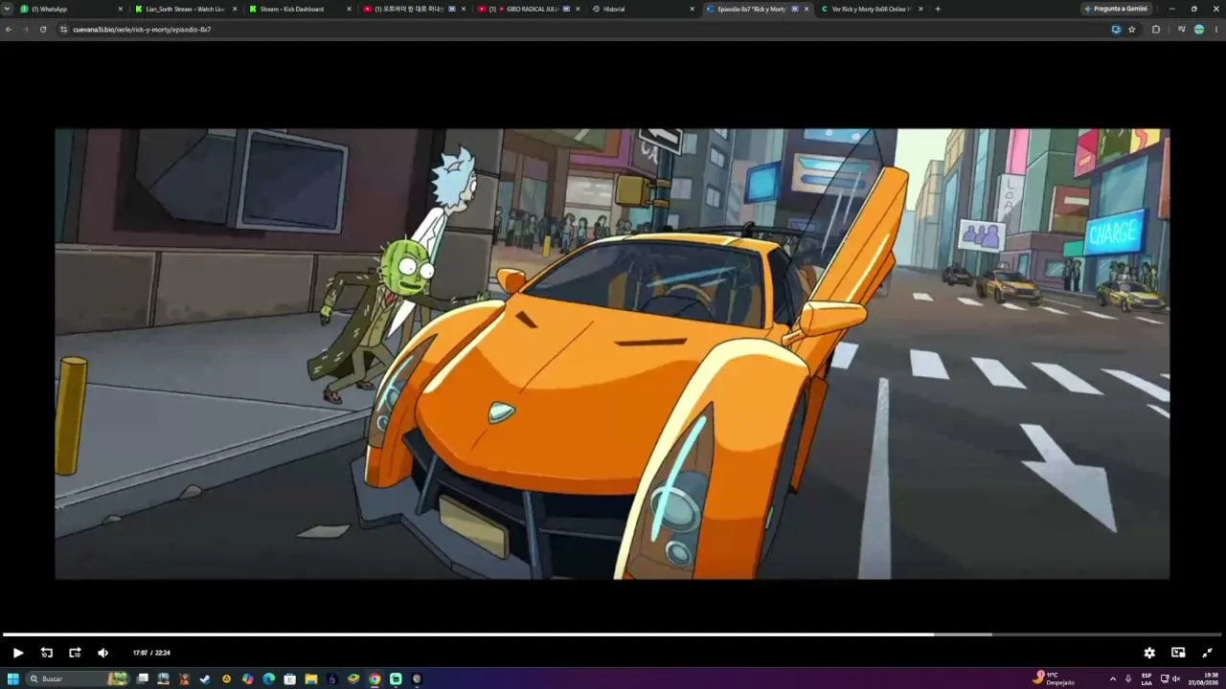Image resolution: width=1226 pixels, height=689 pixels.
Task: Open a new browser tab
Action: tap(938, 9)
